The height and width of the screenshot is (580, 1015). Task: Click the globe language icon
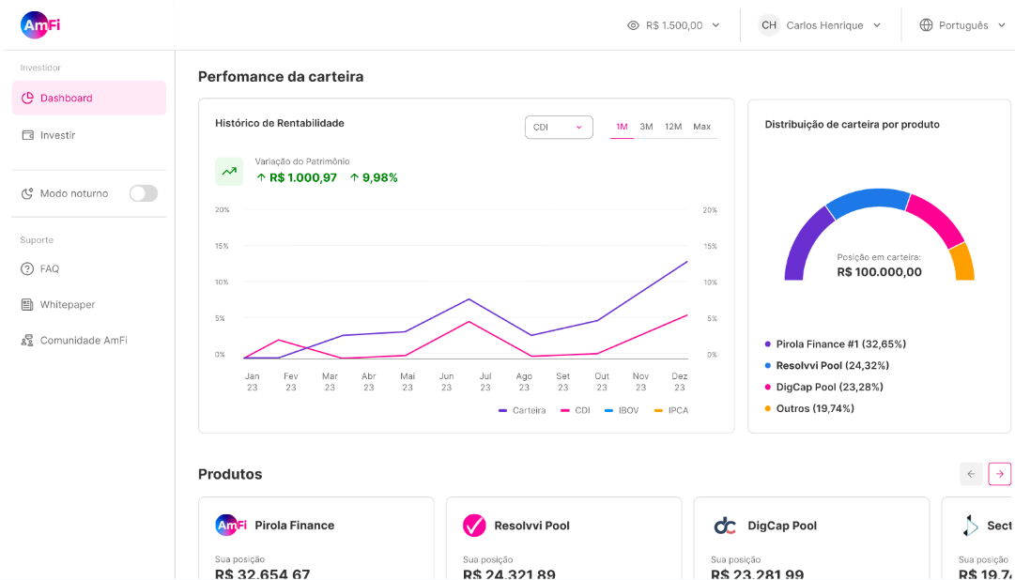(x=926, y=25)
